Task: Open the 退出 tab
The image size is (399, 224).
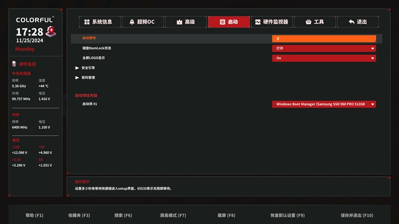Action: tap(358, 22)
